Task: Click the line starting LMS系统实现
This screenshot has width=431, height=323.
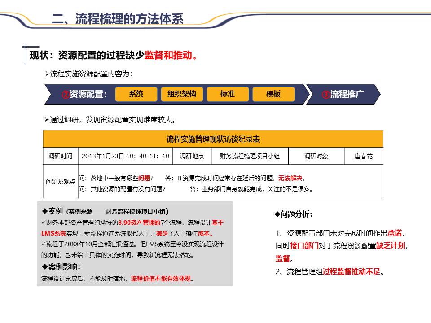Action: 127,233
